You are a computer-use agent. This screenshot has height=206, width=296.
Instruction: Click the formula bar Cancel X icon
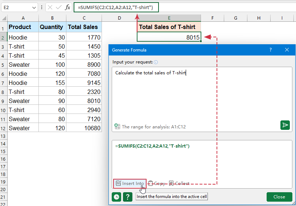50,7
